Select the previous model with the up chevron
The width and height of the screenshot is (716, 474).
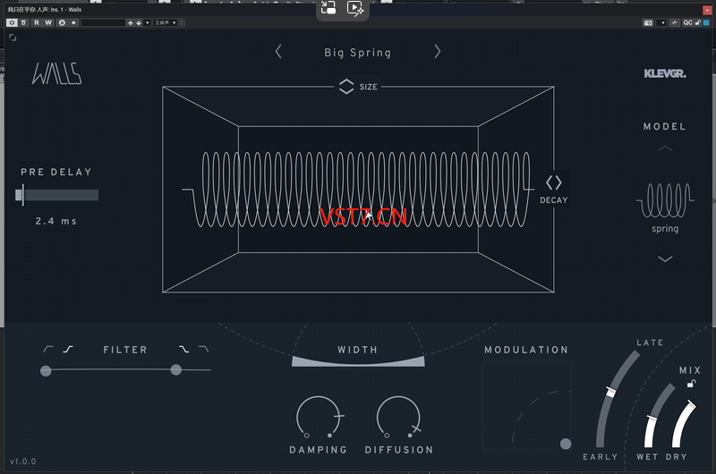coord(665,148)
